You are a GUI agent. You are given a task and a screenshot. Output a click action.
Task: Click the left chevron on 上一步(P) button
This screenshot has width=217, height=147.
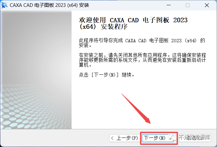tap(112, 138)
